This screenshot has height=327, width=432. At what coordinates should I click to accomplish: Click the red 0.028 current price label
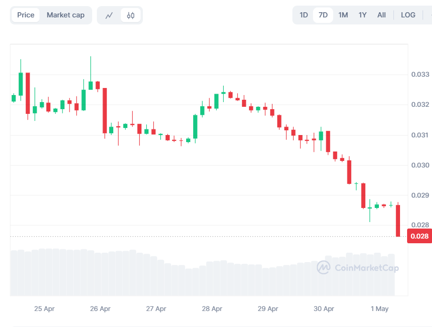(x=419, y=236)
